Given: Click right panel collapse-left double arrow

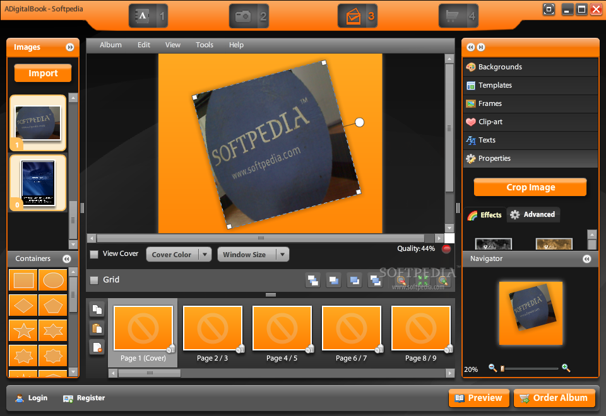Looking at the screenshot, I should [470, 47].
